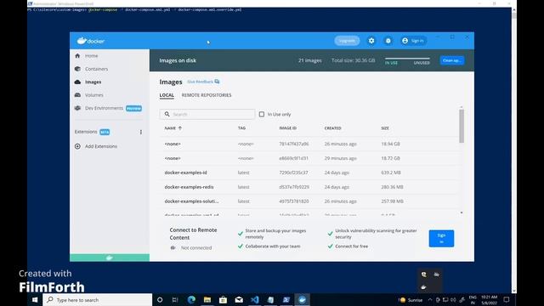Click the images Search field
The width and height of the screenshot is (544, 306).
pos(207,114)
